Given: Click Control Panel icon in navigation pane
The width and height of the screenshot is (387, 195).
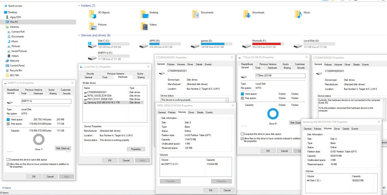Looking at the screenshot, I should [x=7, y=66].
